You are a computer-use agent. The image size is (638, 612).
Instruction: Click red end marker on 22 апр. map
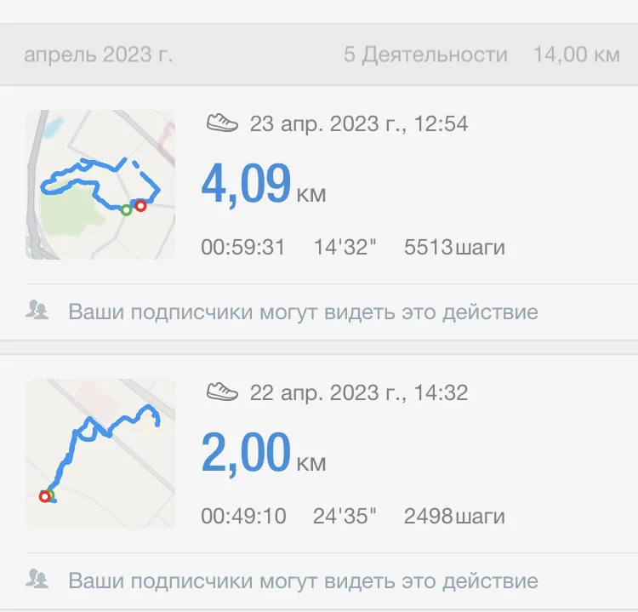[x=44, y=496]
